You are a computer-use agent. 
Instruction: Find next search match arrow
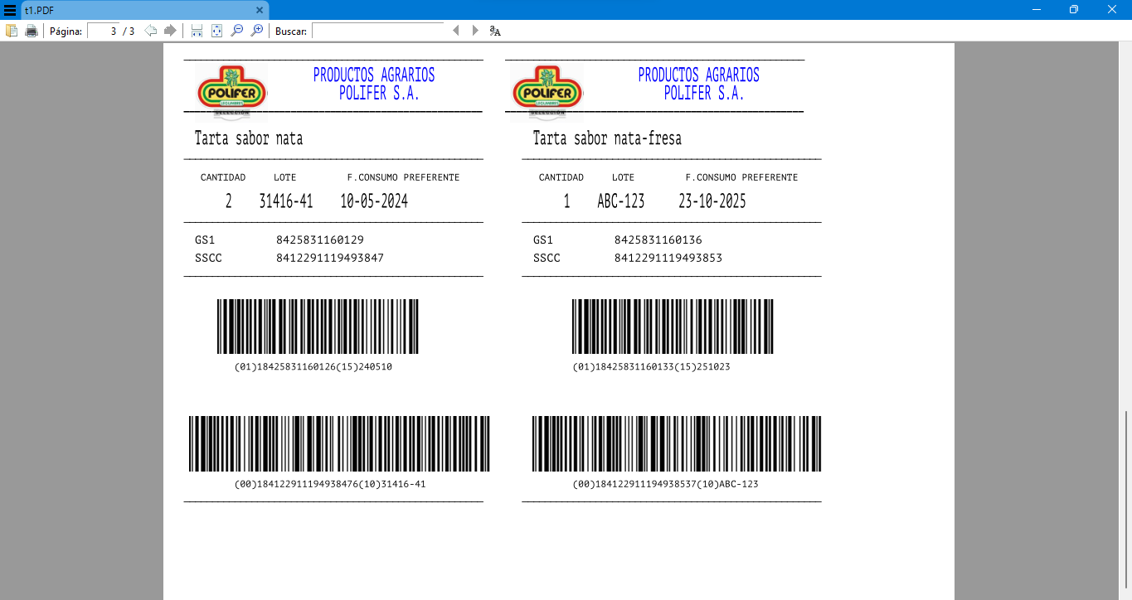475,31
